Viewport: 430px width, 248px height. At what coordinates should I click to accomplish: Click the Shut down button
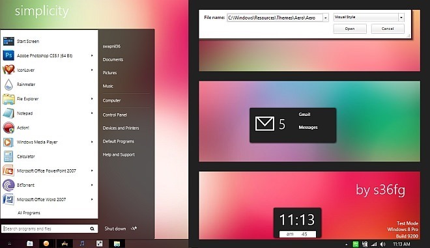tap(115, 228)
